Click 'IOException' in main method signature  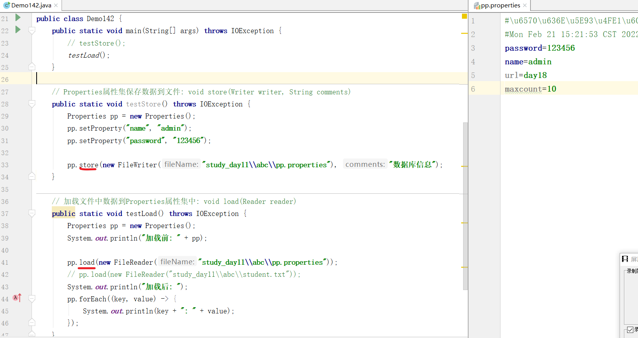pos(252,31)
